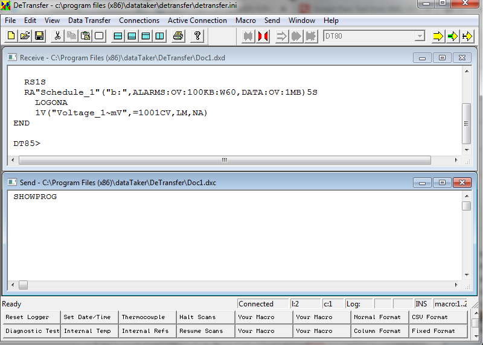Expand the DT80 connection dropdown
This screenshot has height=345, width=483.
(x=420, y=36)
